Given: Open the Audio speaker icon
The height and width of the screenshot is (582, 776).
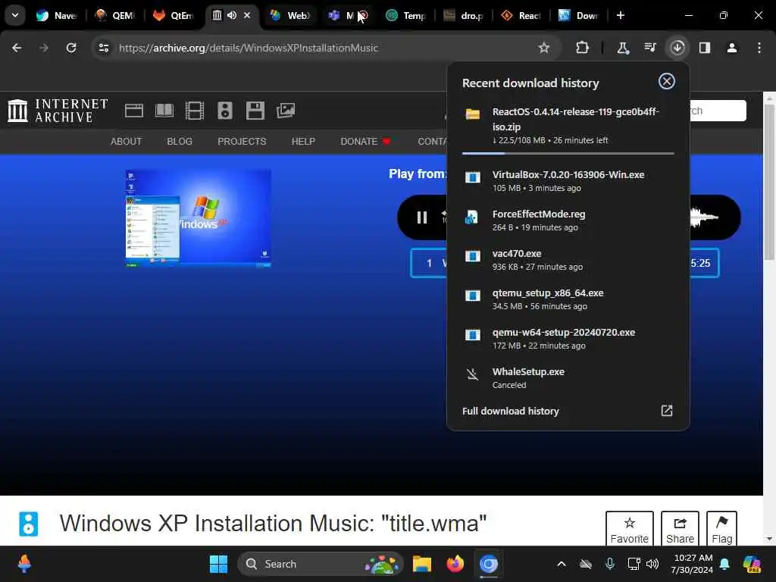Looking at the screenshot, I should (x=224, y=111).
